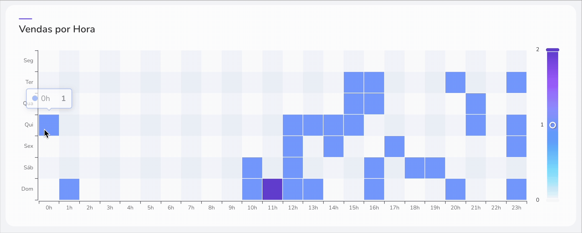Select the Dom 20h heatmap cell
Image resolution: width=582 pixels, height=233 pixels.
coord(455,189)
